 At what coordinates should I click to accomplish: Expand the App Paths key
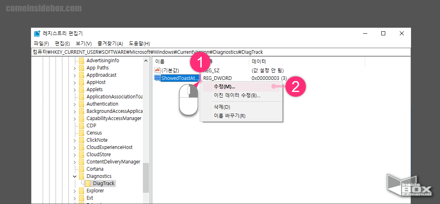pyautogui.click(x=74, y=68)
